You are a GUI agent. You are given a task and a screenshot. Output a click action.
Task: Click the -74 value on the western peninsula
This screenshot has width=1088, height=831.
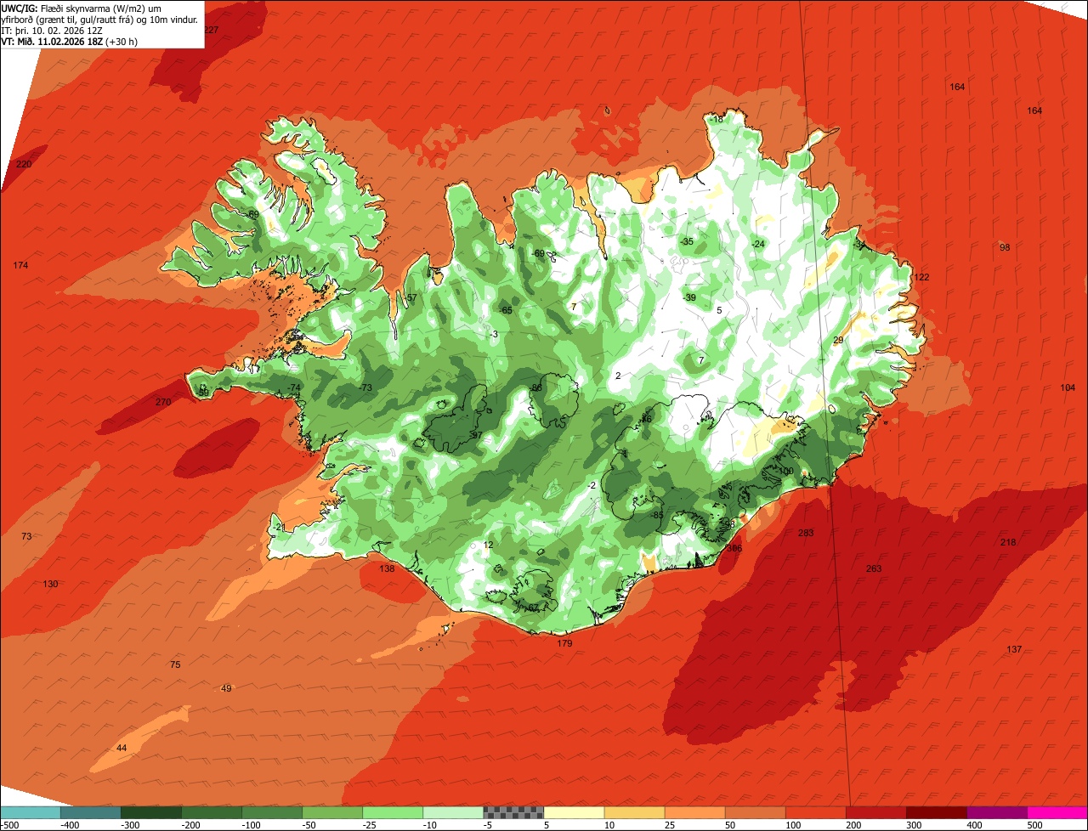click(x=294, y=387)
